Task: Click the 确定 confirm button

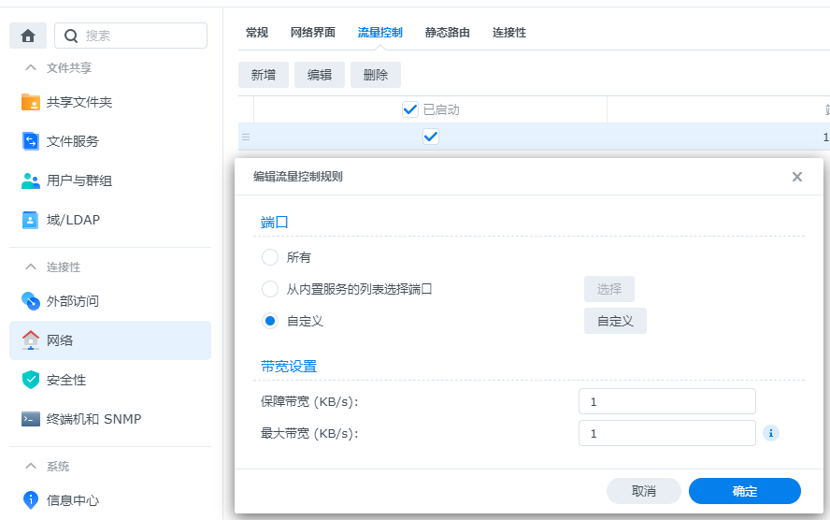Action: click(x=744, y=491)
